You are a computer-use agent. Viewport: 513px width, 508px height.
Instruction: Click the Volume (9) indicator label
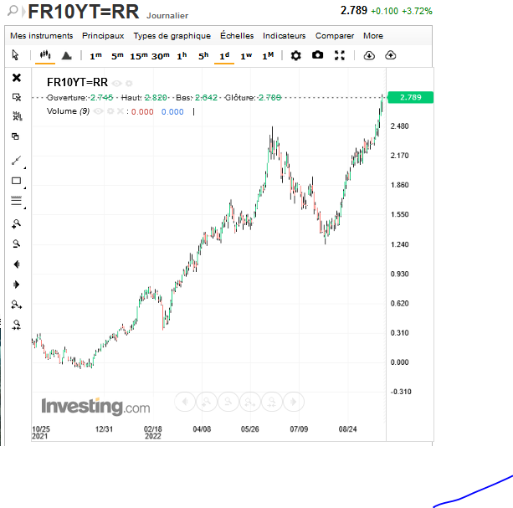68,111
